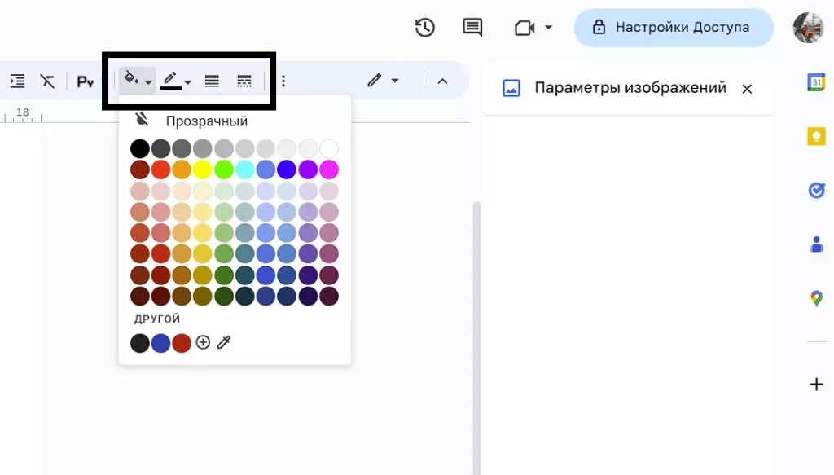Screen dimensions: 834x475
Task: Close the Параметры изображений panel
Action: (747, 89)
